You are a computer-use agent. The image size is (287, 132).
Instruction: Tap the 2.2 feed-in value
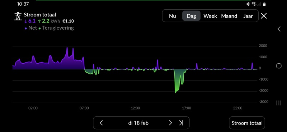pyautogui.click(x=44, y=21)
